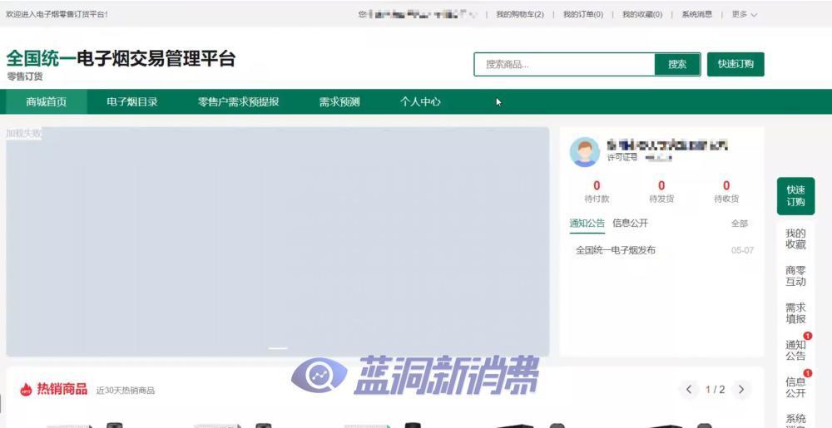The image size is (832, 428).
Task: Open 商城首页 tab
Action: [46, 101]
